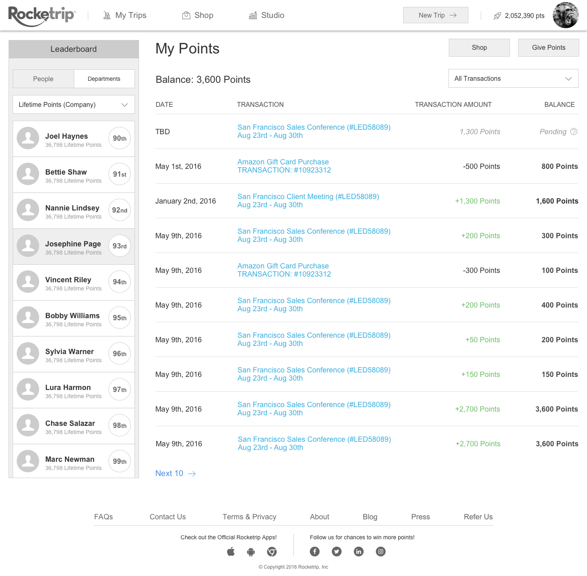This screenshot has width=587, height=576.
Task: Open the user profile avatar
Action: click(565, 16)
